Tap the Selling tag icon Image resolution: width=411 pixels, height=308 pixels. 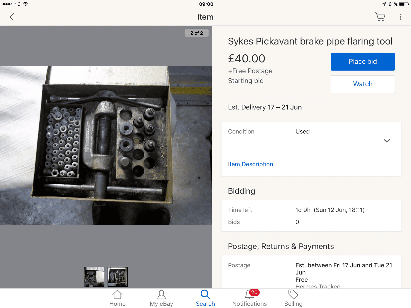293,295
